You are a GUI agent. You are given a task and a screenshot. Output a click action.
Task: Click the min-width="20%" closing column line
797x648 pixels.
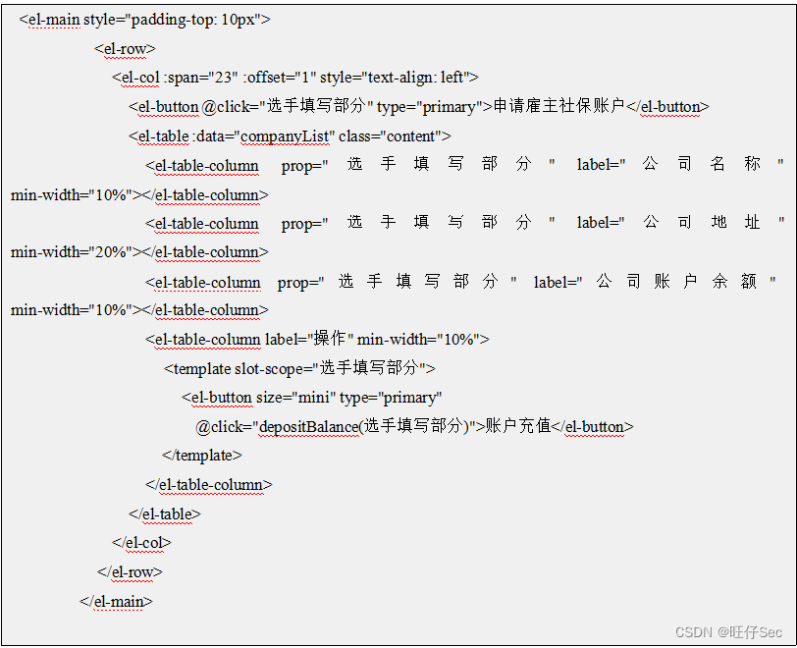[x=139, y=251]
